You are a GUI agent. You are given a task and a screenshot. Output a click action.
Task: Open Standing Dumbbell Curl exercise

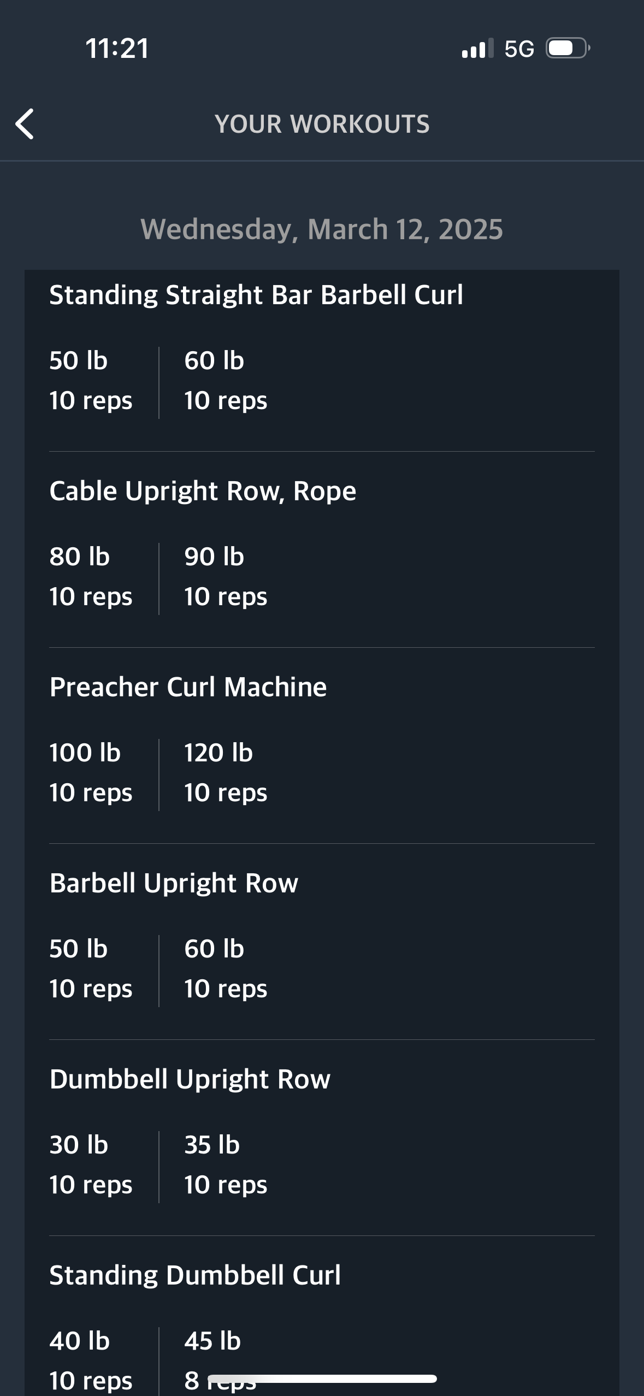(195, 1275)
